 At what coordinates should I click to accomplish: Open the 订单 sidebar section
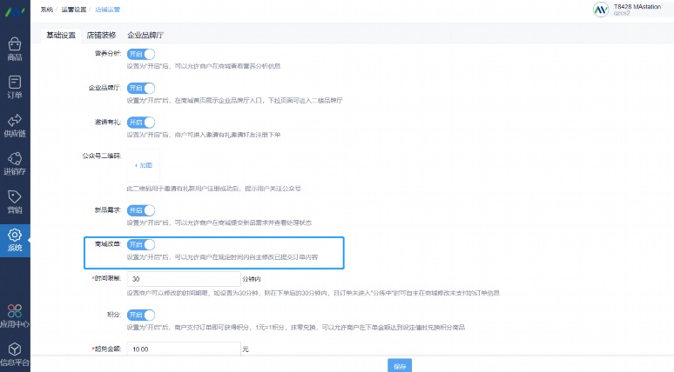click(15, 87)
